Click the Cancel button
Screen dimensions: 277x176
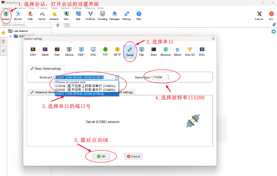pyautogui.click(x=134, y=156)
